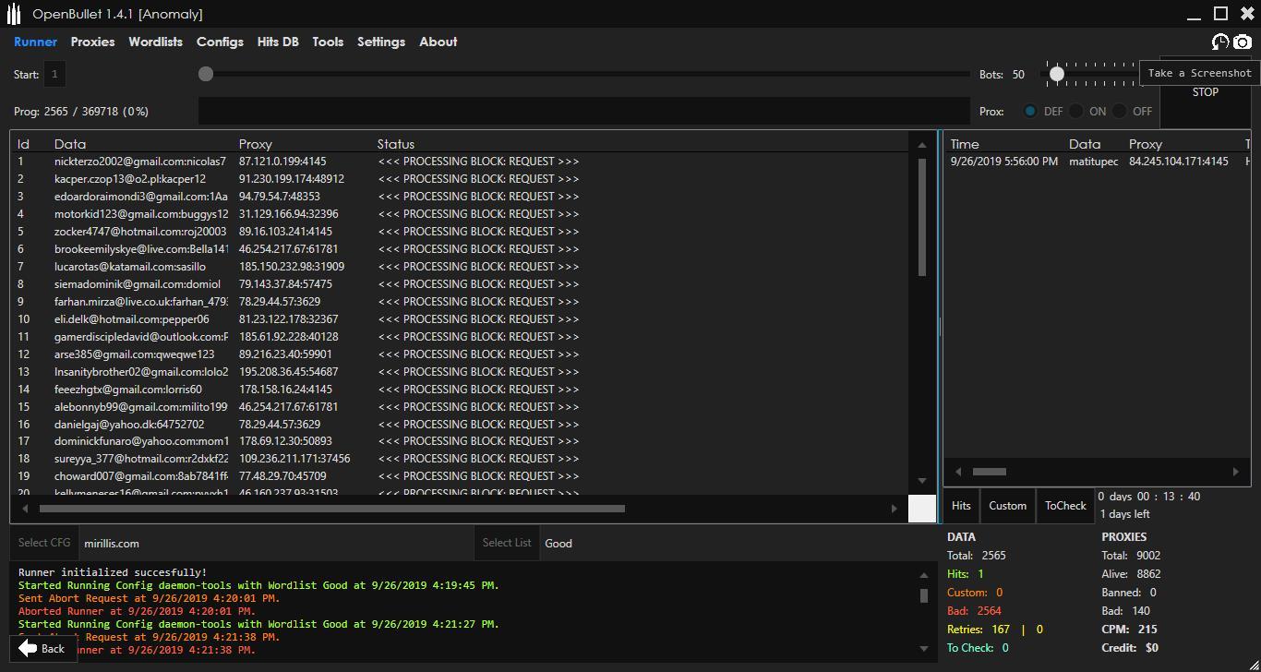
Task: Click the Bad: 2564 data statistic
Action: pos(974,611)
